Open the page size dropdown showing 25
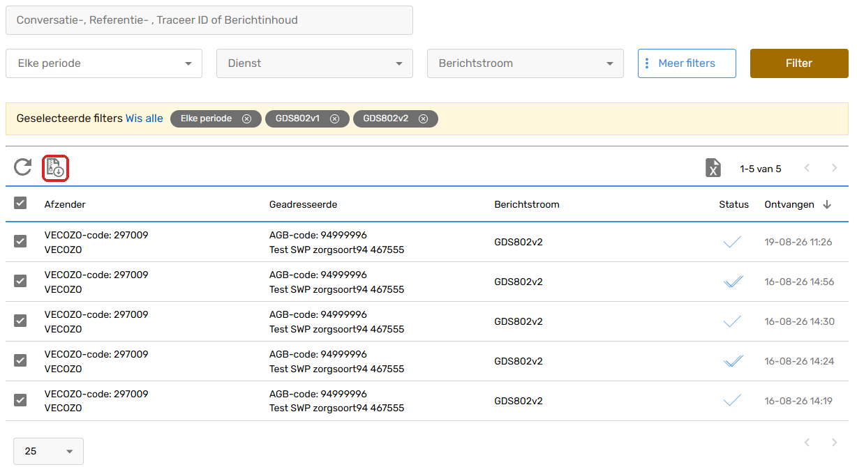The height and width of the screenshot is (467, 857). tap(48, 451)
